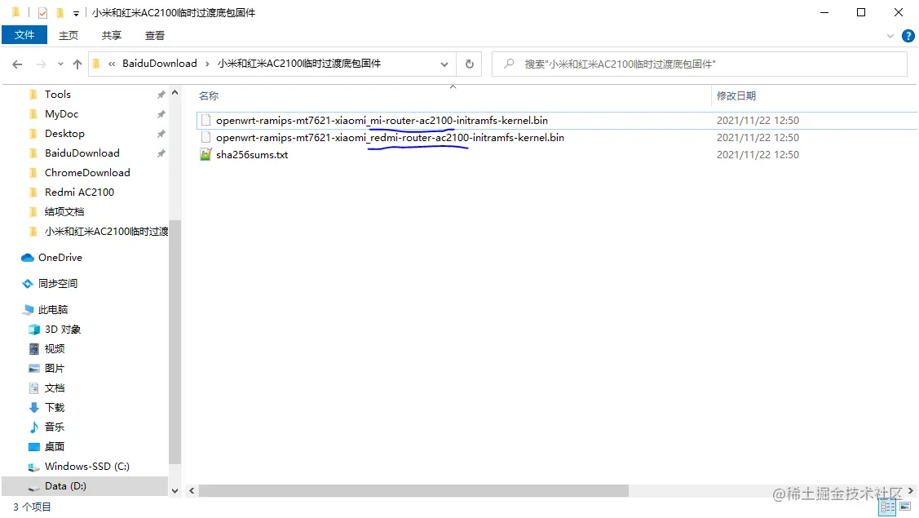This screenshot has height=518, width=919.
Task: Click horizontal scrollbar left arrow
Action: point(192,490)
